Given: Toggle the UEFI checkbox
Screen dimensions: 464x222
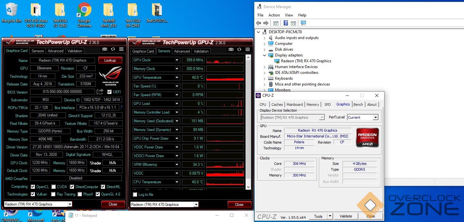Looking at the screenshot, I should click(x=110, y=92).
